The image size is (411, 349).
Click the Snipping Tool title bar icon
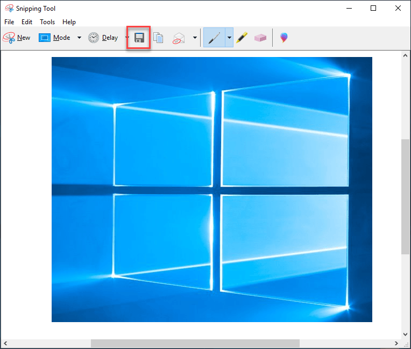[9, 9]
